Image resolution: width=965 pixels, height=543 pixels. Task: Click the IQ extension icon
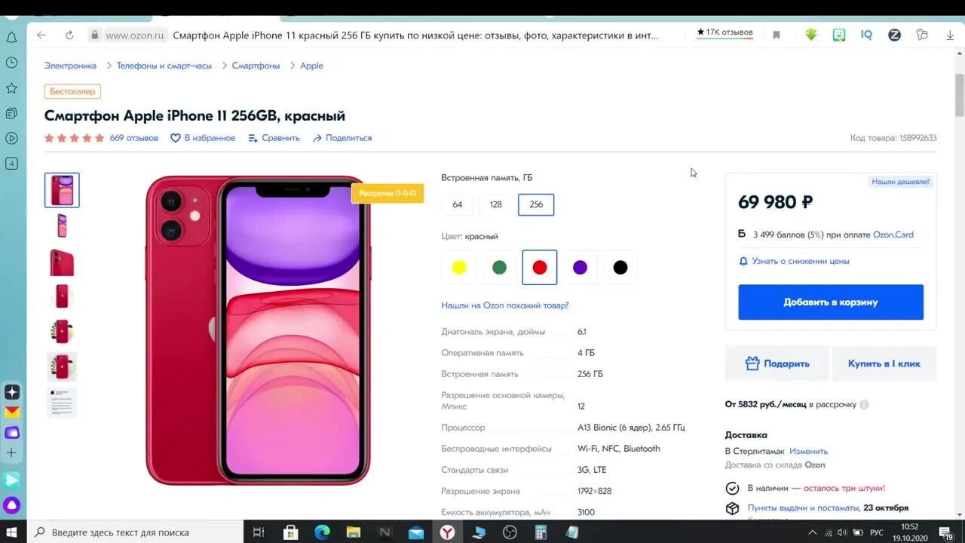866,35
